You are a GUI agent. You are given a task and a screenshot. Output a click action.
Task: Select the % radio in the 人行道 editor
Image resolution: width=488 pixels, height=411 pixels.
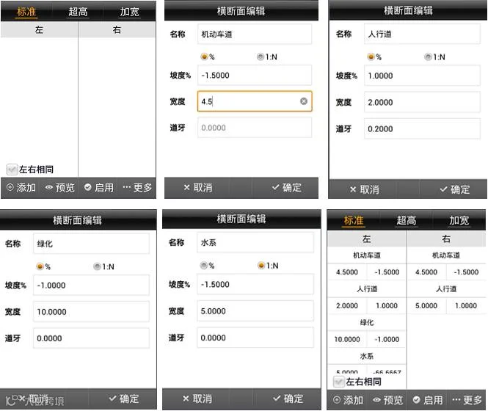(x=371, y=57)
